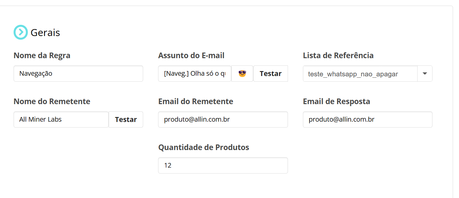Screen dimensions: 459x198
Task: Click the Assunto do E-mail label
Action: point(191,55)
